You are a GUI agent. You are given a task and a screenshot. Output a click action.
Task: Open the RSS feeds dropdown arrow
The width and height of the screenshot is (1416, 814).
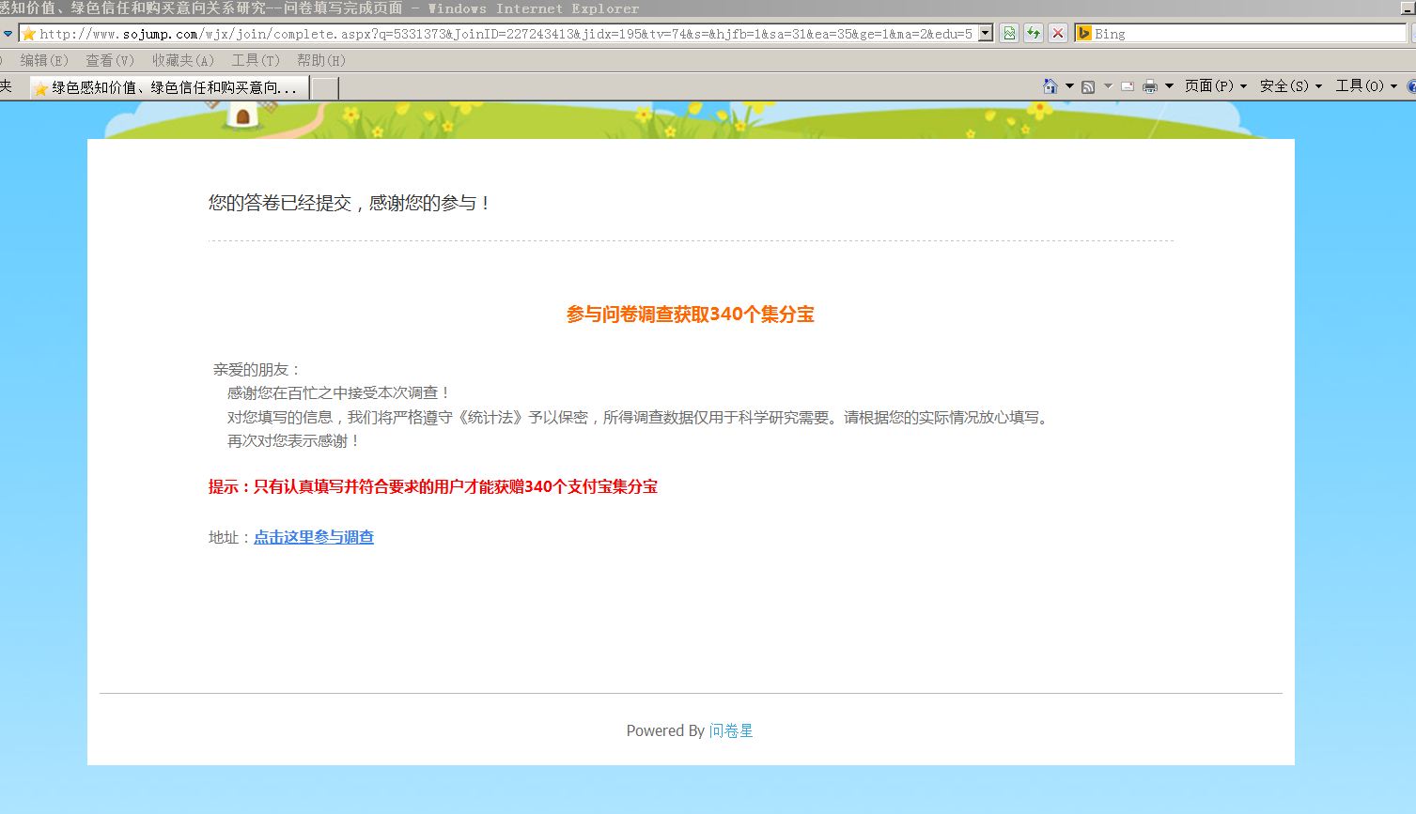tap(1108, 86)
